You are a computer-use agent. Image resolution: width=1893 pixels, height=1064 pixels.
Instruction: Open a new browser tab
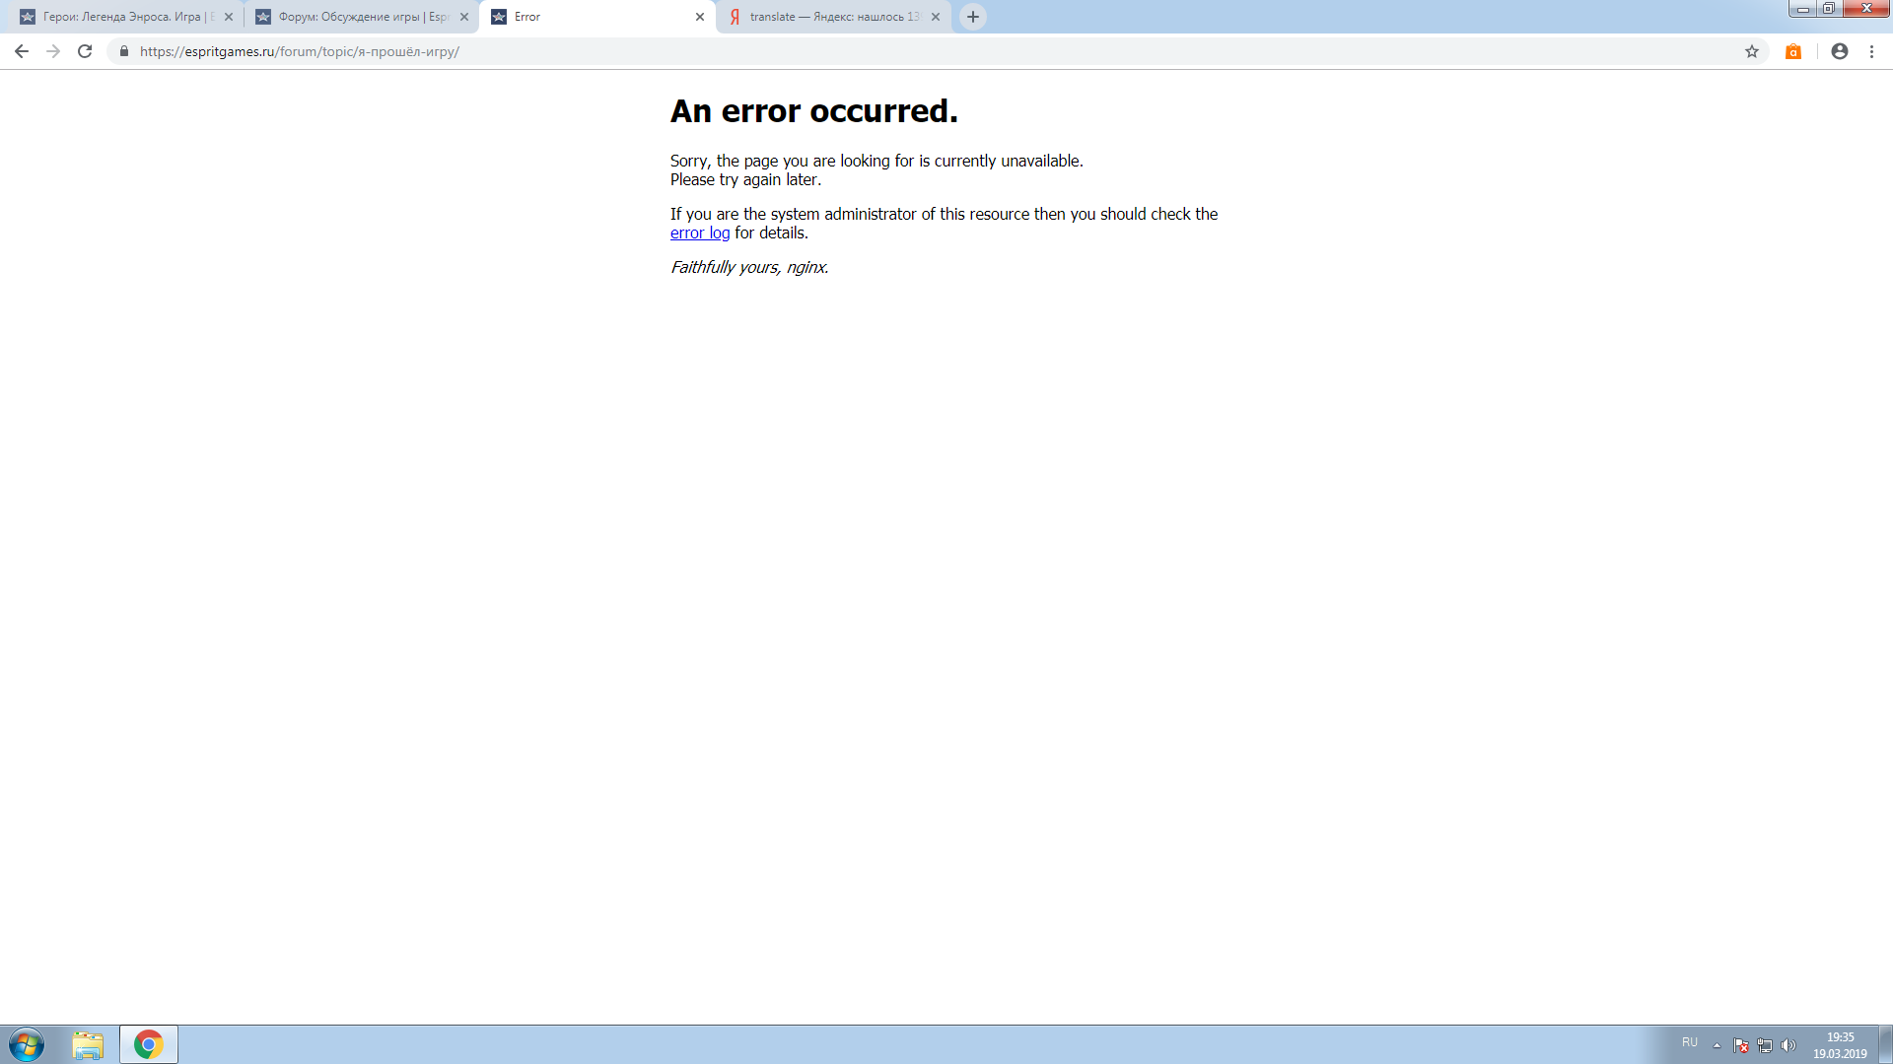tap(973, 17)
